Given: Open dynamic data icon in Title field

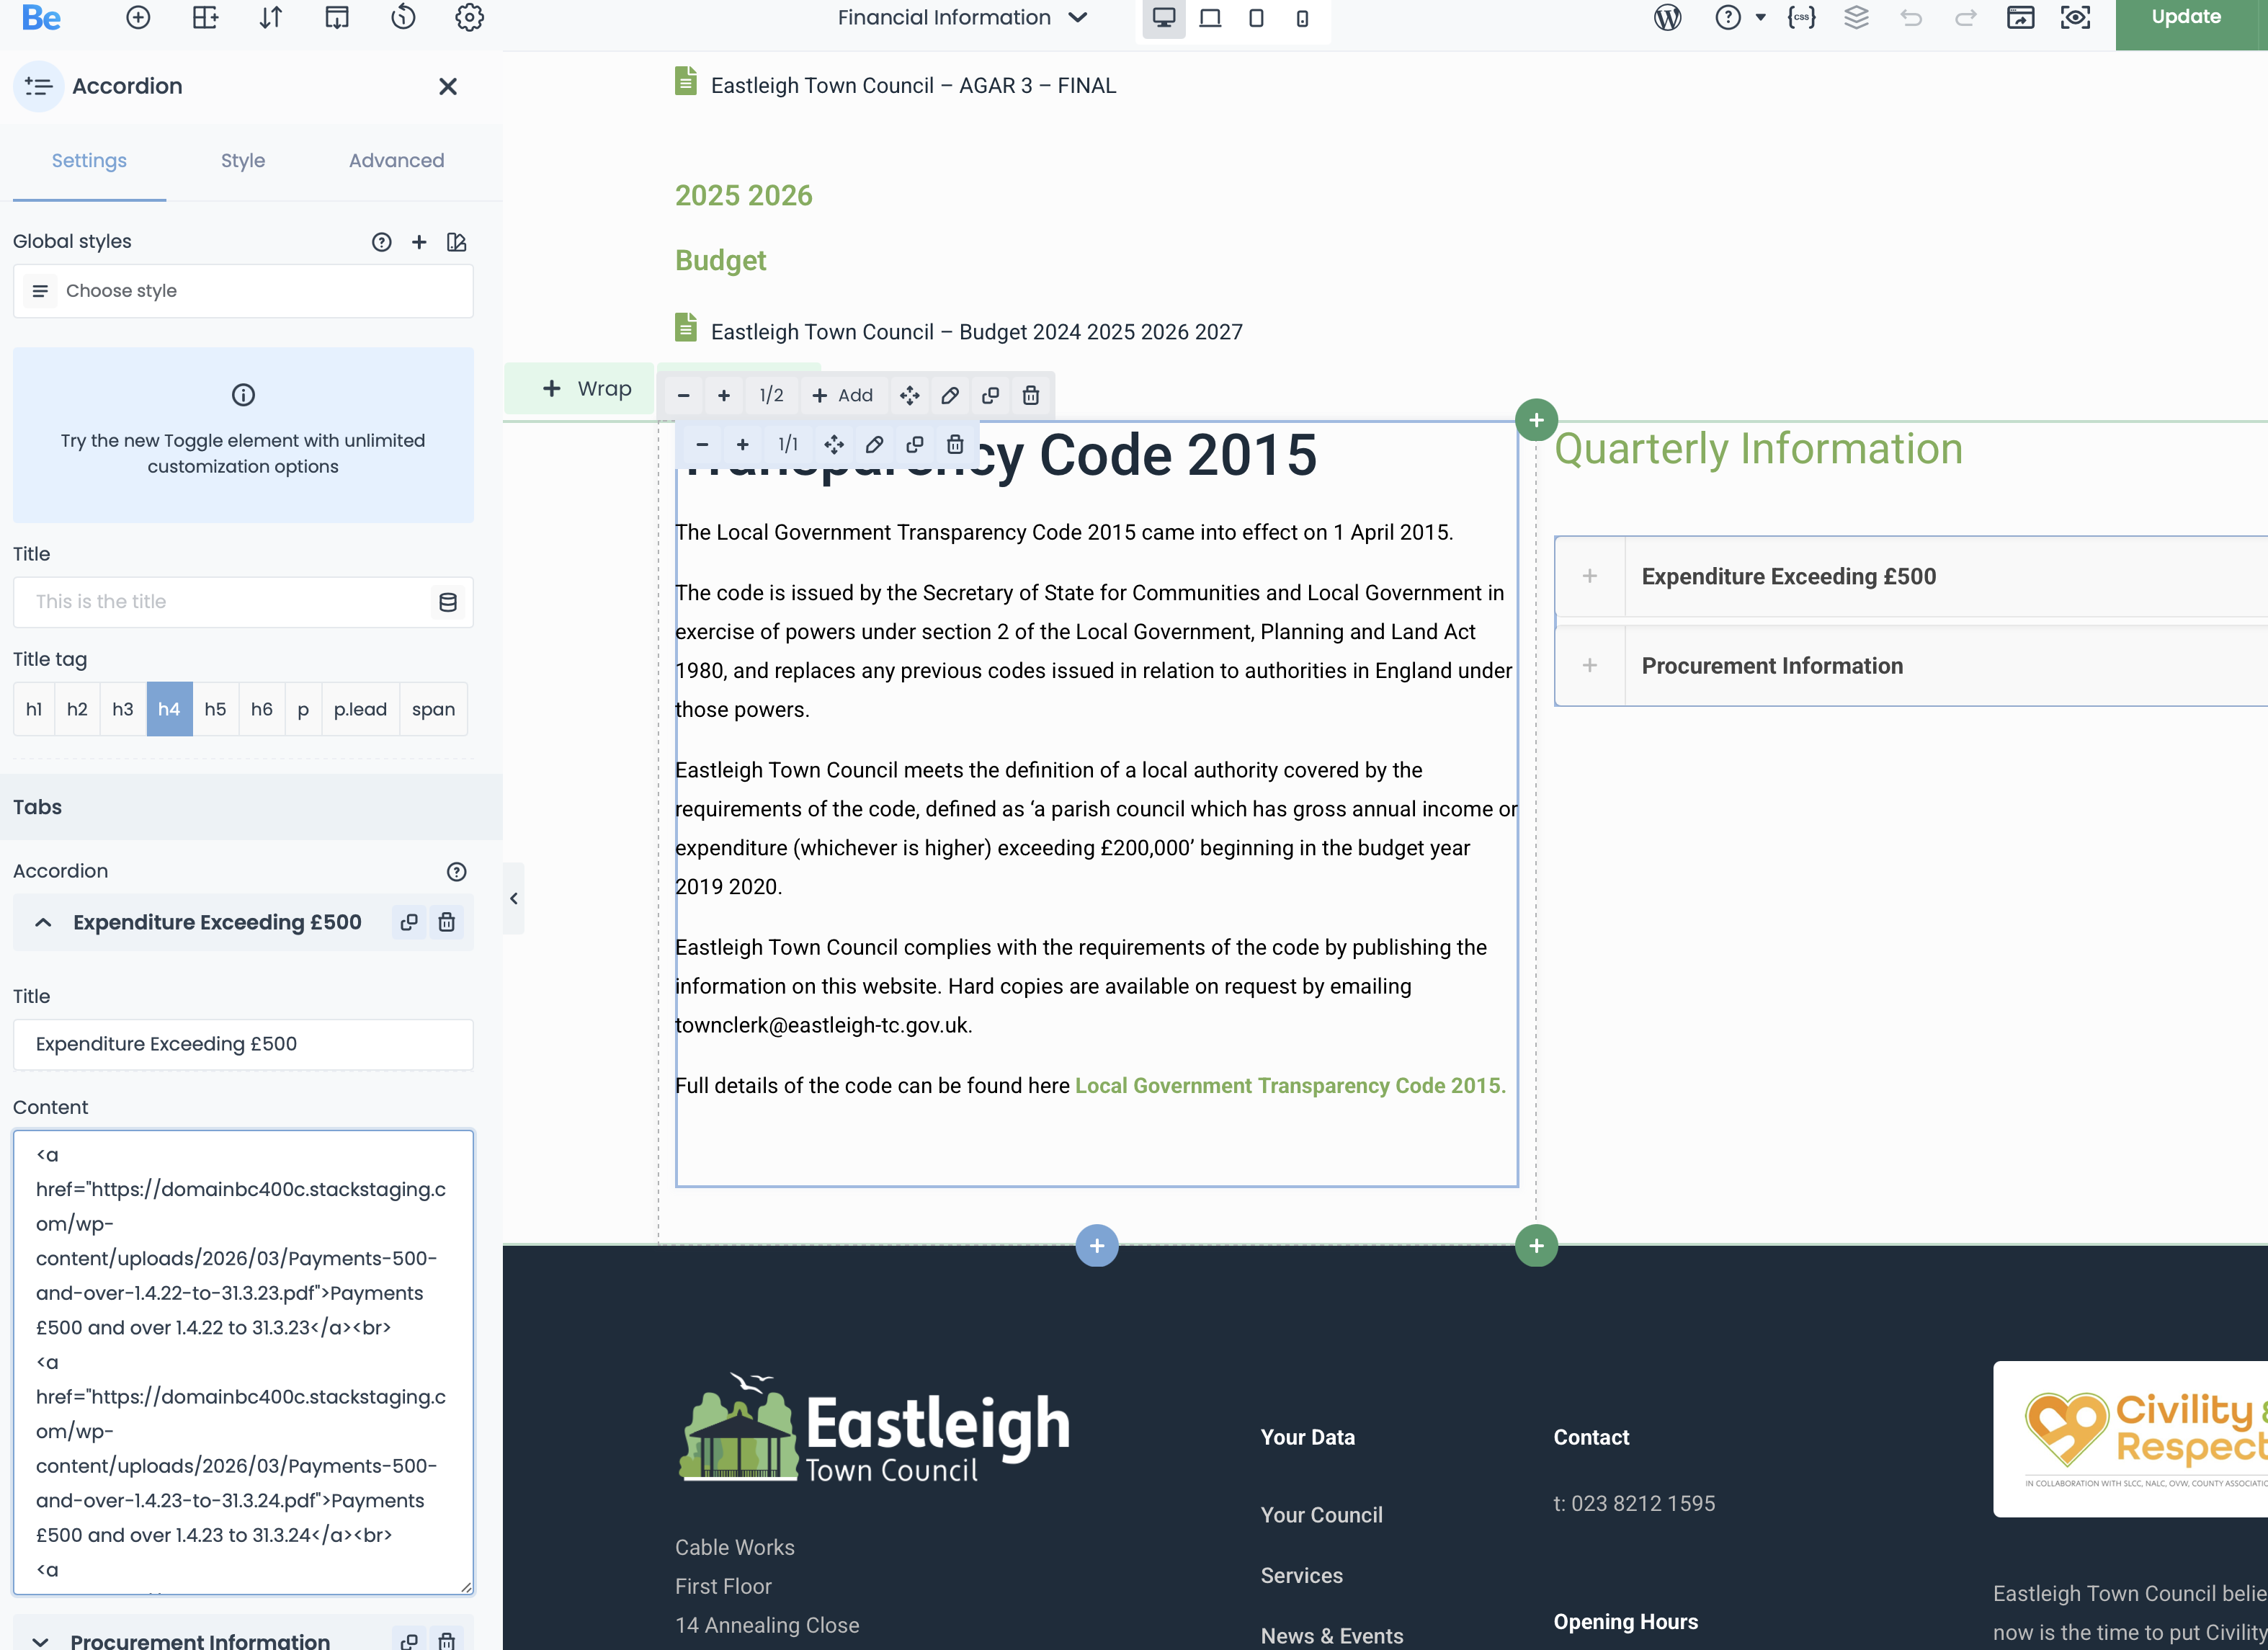Looking at the screenshot, I should 448,602.
